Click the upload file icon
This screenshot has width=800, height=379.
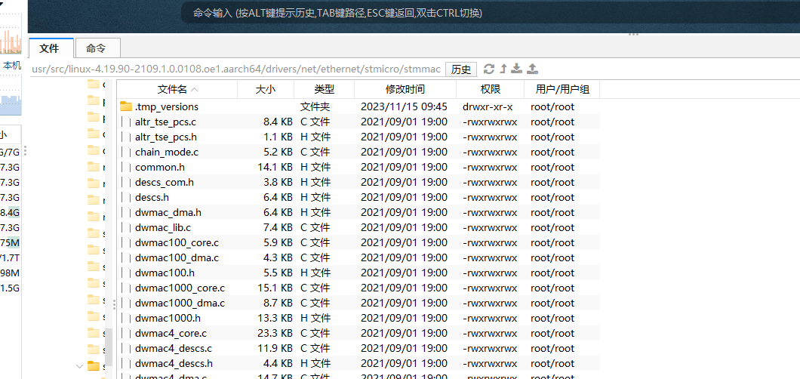(532, 69)
